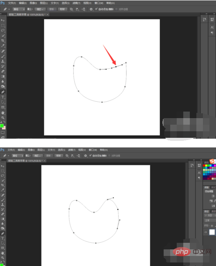Open pen tool preset picker arrow in upper window
216x266 pixels.
pos(9,9)
